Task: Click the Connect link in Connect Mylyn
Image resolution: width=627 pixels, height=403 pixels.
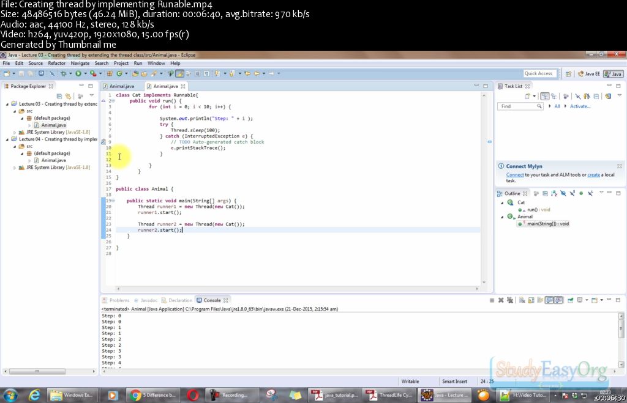Action: 514,175
